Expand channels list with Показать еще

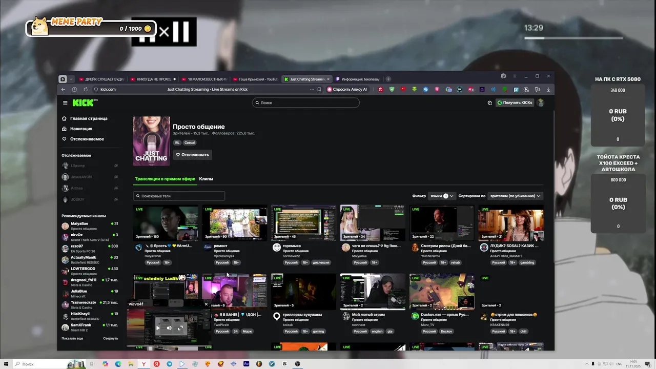72,338
